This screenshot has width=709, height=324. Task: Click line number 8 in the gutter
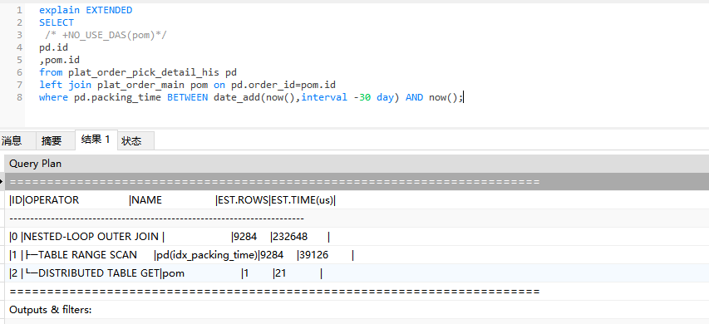click(x=19, y=97)
